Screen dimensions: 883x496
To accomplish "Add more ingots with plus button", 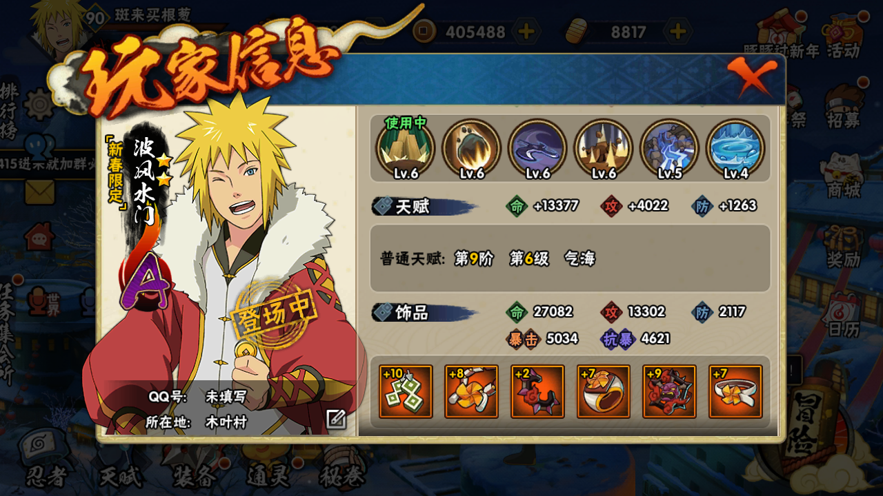I will [678, 32].
